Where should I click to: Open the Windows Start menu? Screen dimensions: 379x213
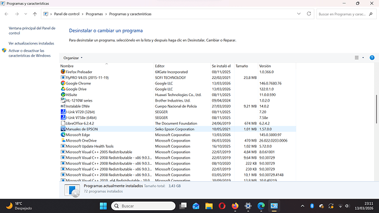(x=103, y=206)
